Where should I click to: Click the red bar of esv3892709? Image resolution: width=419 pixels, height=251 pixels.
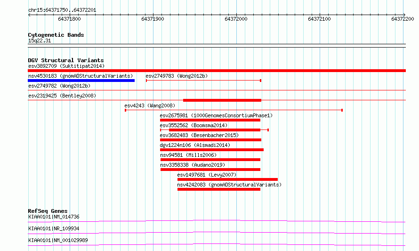pos(217,71)
